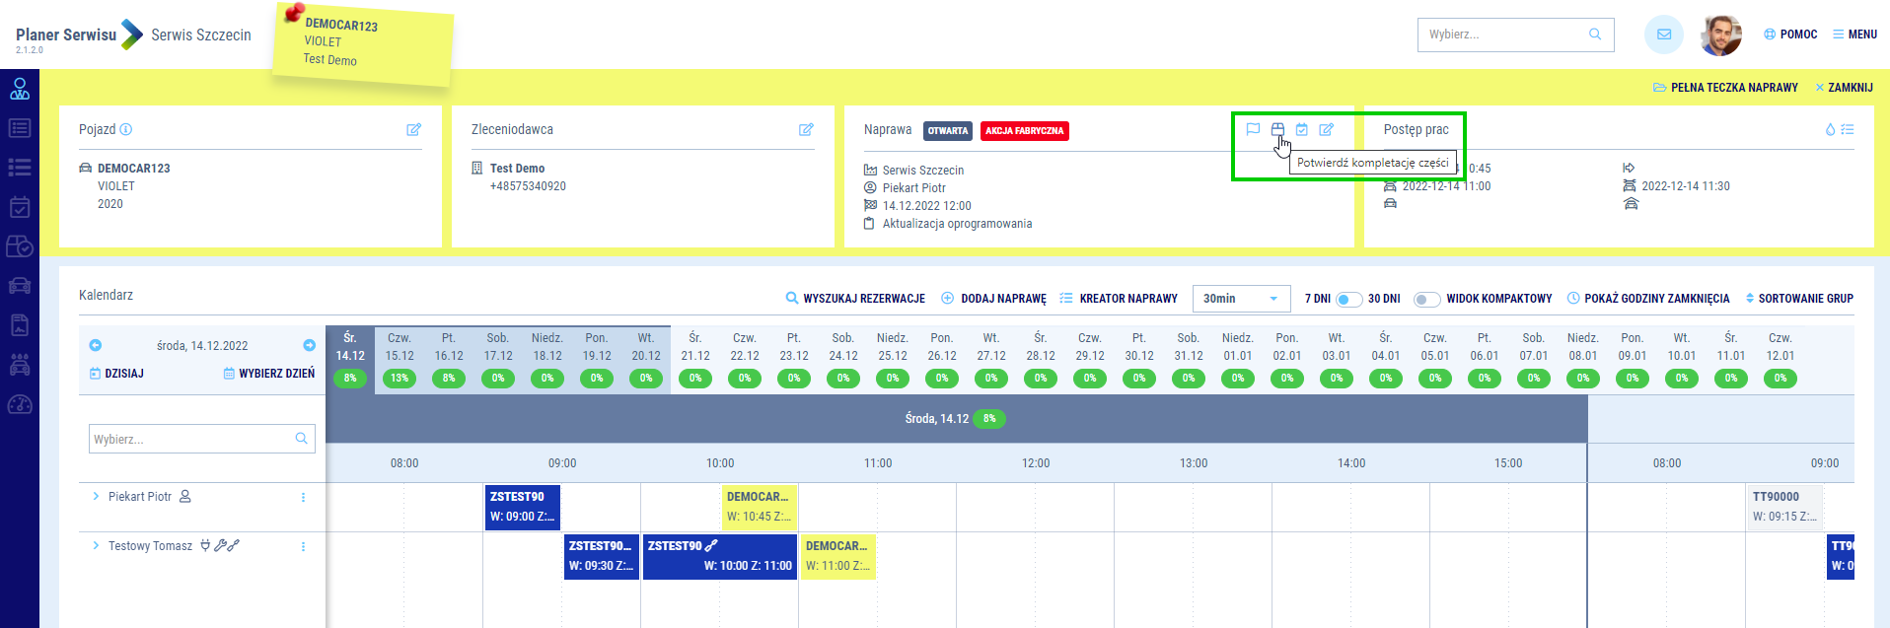Open the messages envelope icon

click(x=1663, y=35)
